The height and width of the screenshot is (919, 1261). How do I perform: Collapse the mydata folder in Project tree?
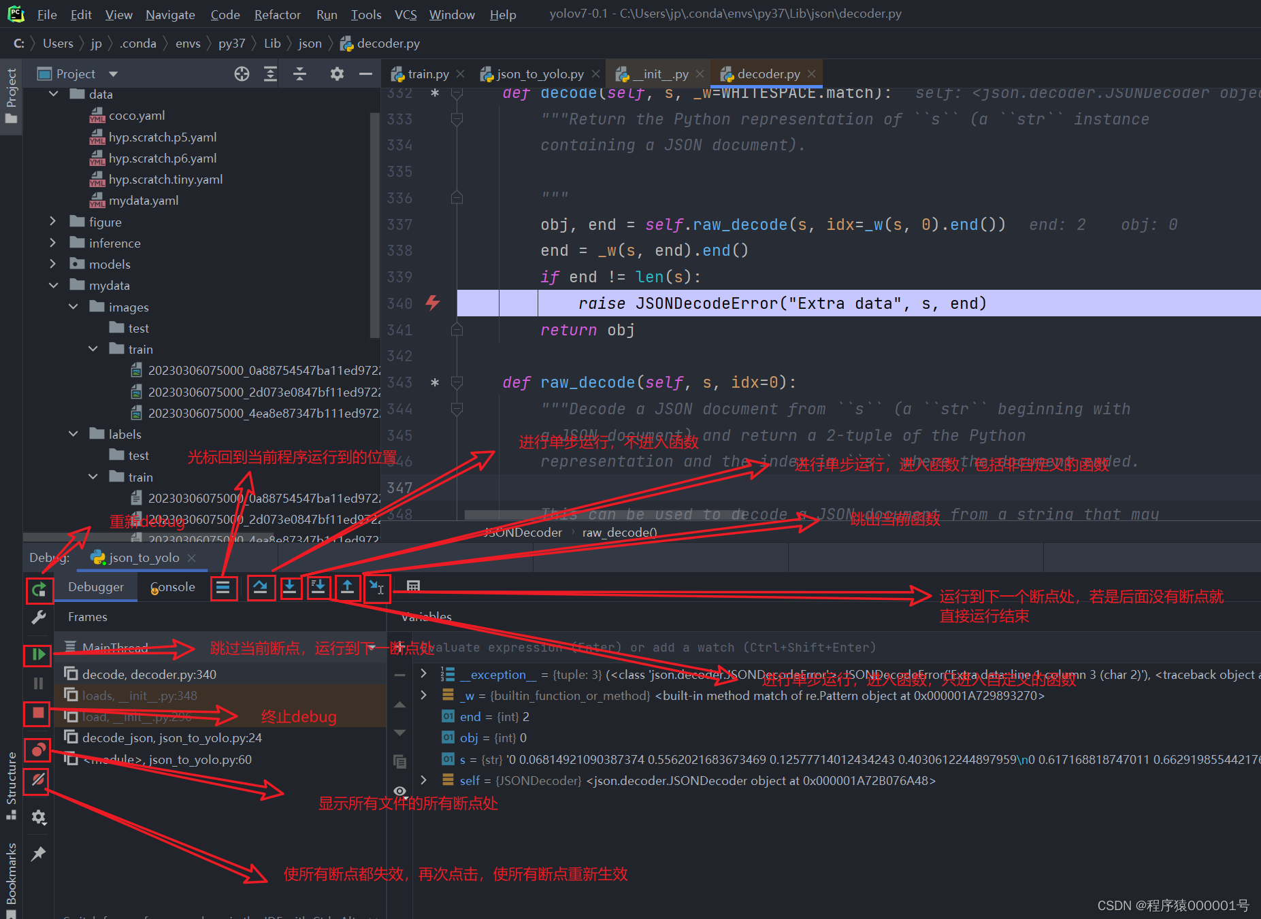point(54,285)
